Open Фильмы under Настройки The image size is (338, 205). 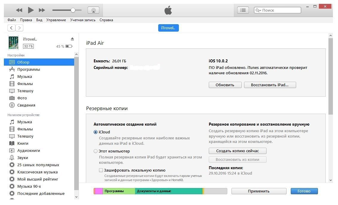(39, 84)
